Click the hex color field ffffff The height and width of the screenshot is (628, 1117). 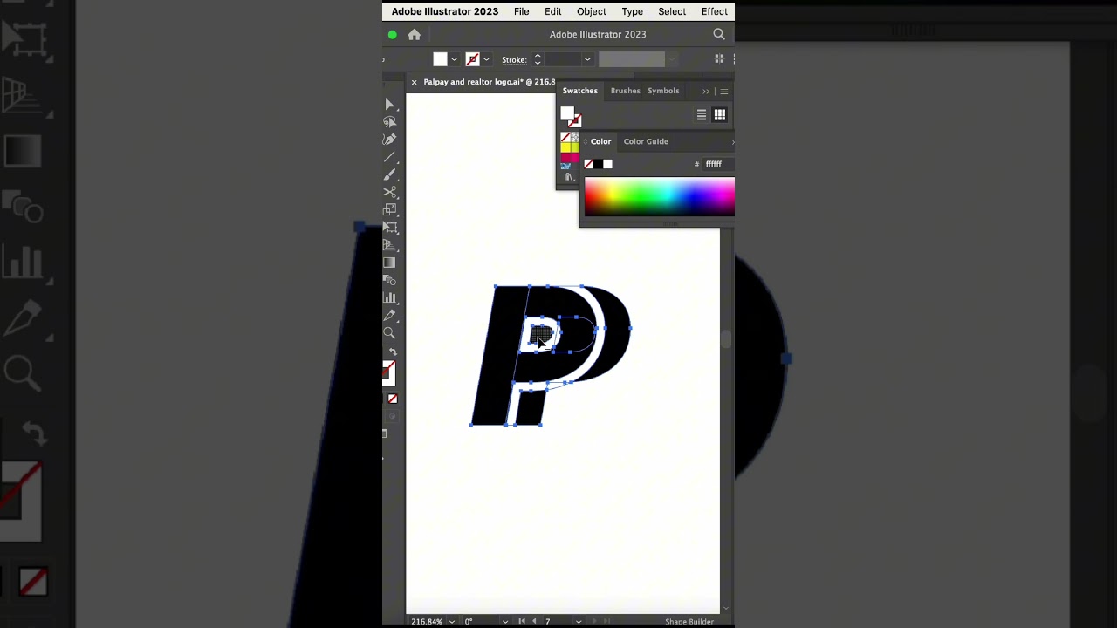coord(719,164)
